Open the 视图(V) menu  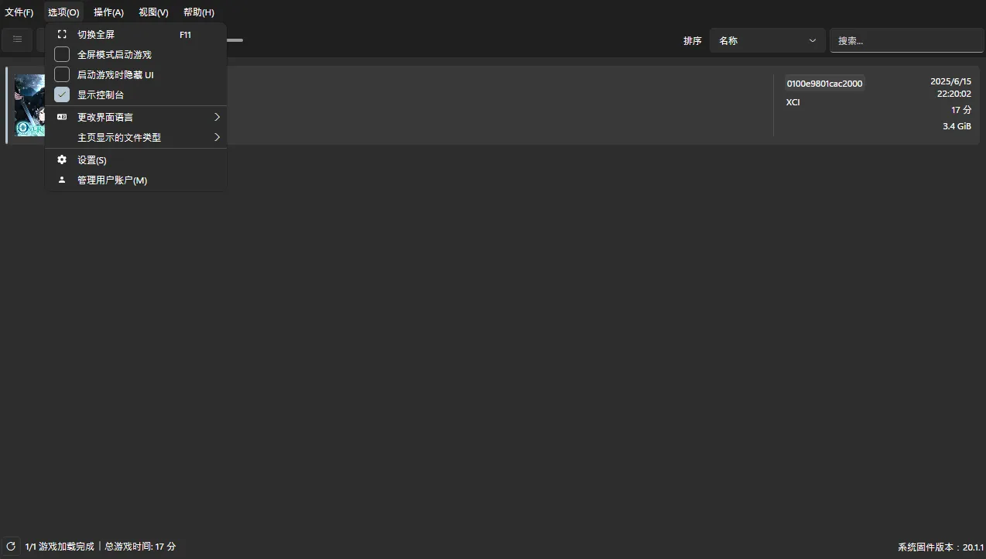tap(153, 12)
